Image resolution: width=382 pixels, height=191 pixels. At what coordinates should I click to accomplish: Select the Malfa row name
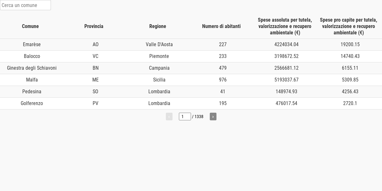tap(32, 80)
